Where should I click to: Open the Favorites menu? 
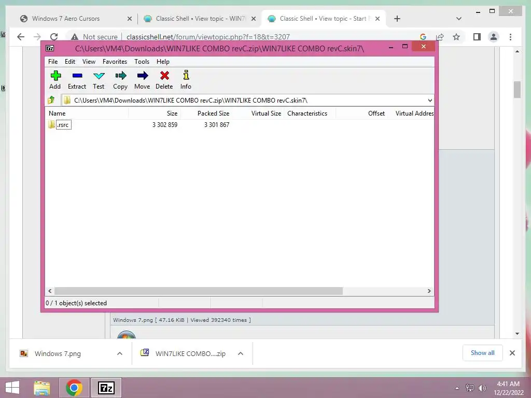pyautogui.click(x=115, y=62)
